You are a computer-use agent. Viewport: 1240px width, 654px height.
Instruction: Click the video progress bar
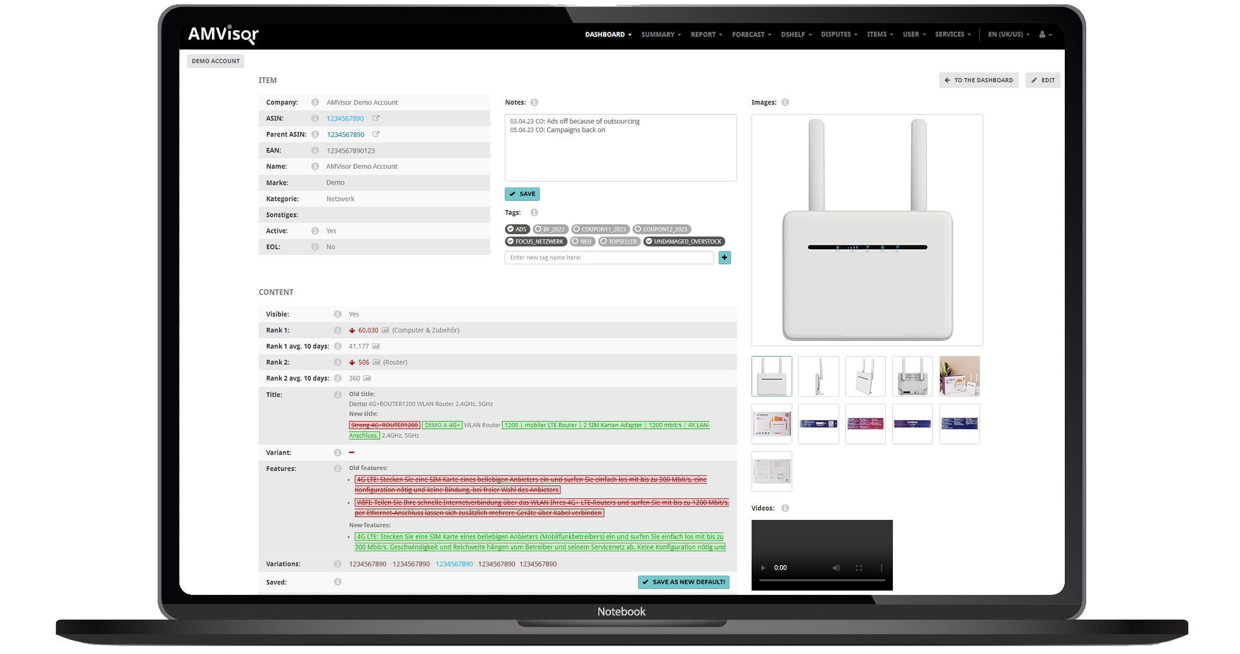pyautogui.click(x=821, y=580)
